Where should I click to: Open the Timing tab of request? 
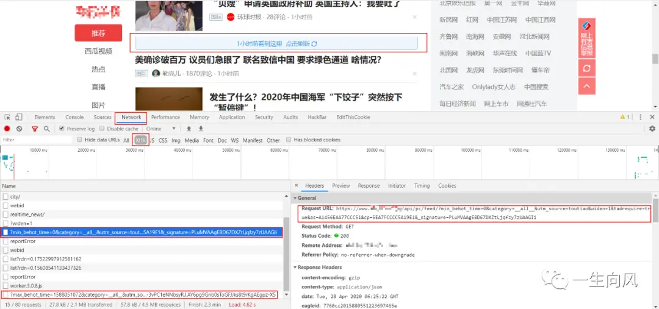422,185
